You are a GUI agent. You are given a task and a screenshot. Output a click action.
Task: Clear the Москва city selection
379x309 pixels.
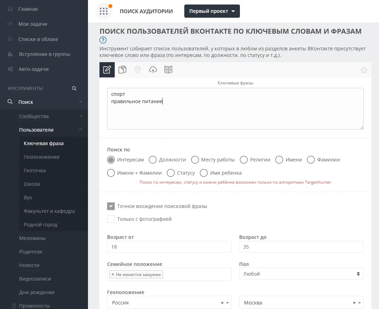click(x=354, y=303)
